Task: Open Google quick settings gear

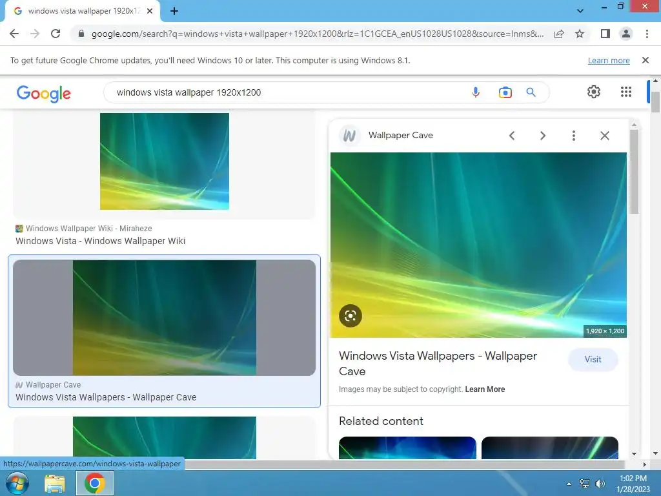Action: point(594,92)
